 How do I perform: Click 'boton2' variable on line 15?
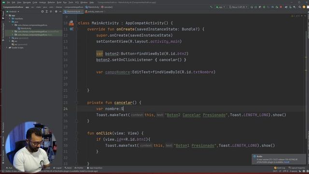112,54
